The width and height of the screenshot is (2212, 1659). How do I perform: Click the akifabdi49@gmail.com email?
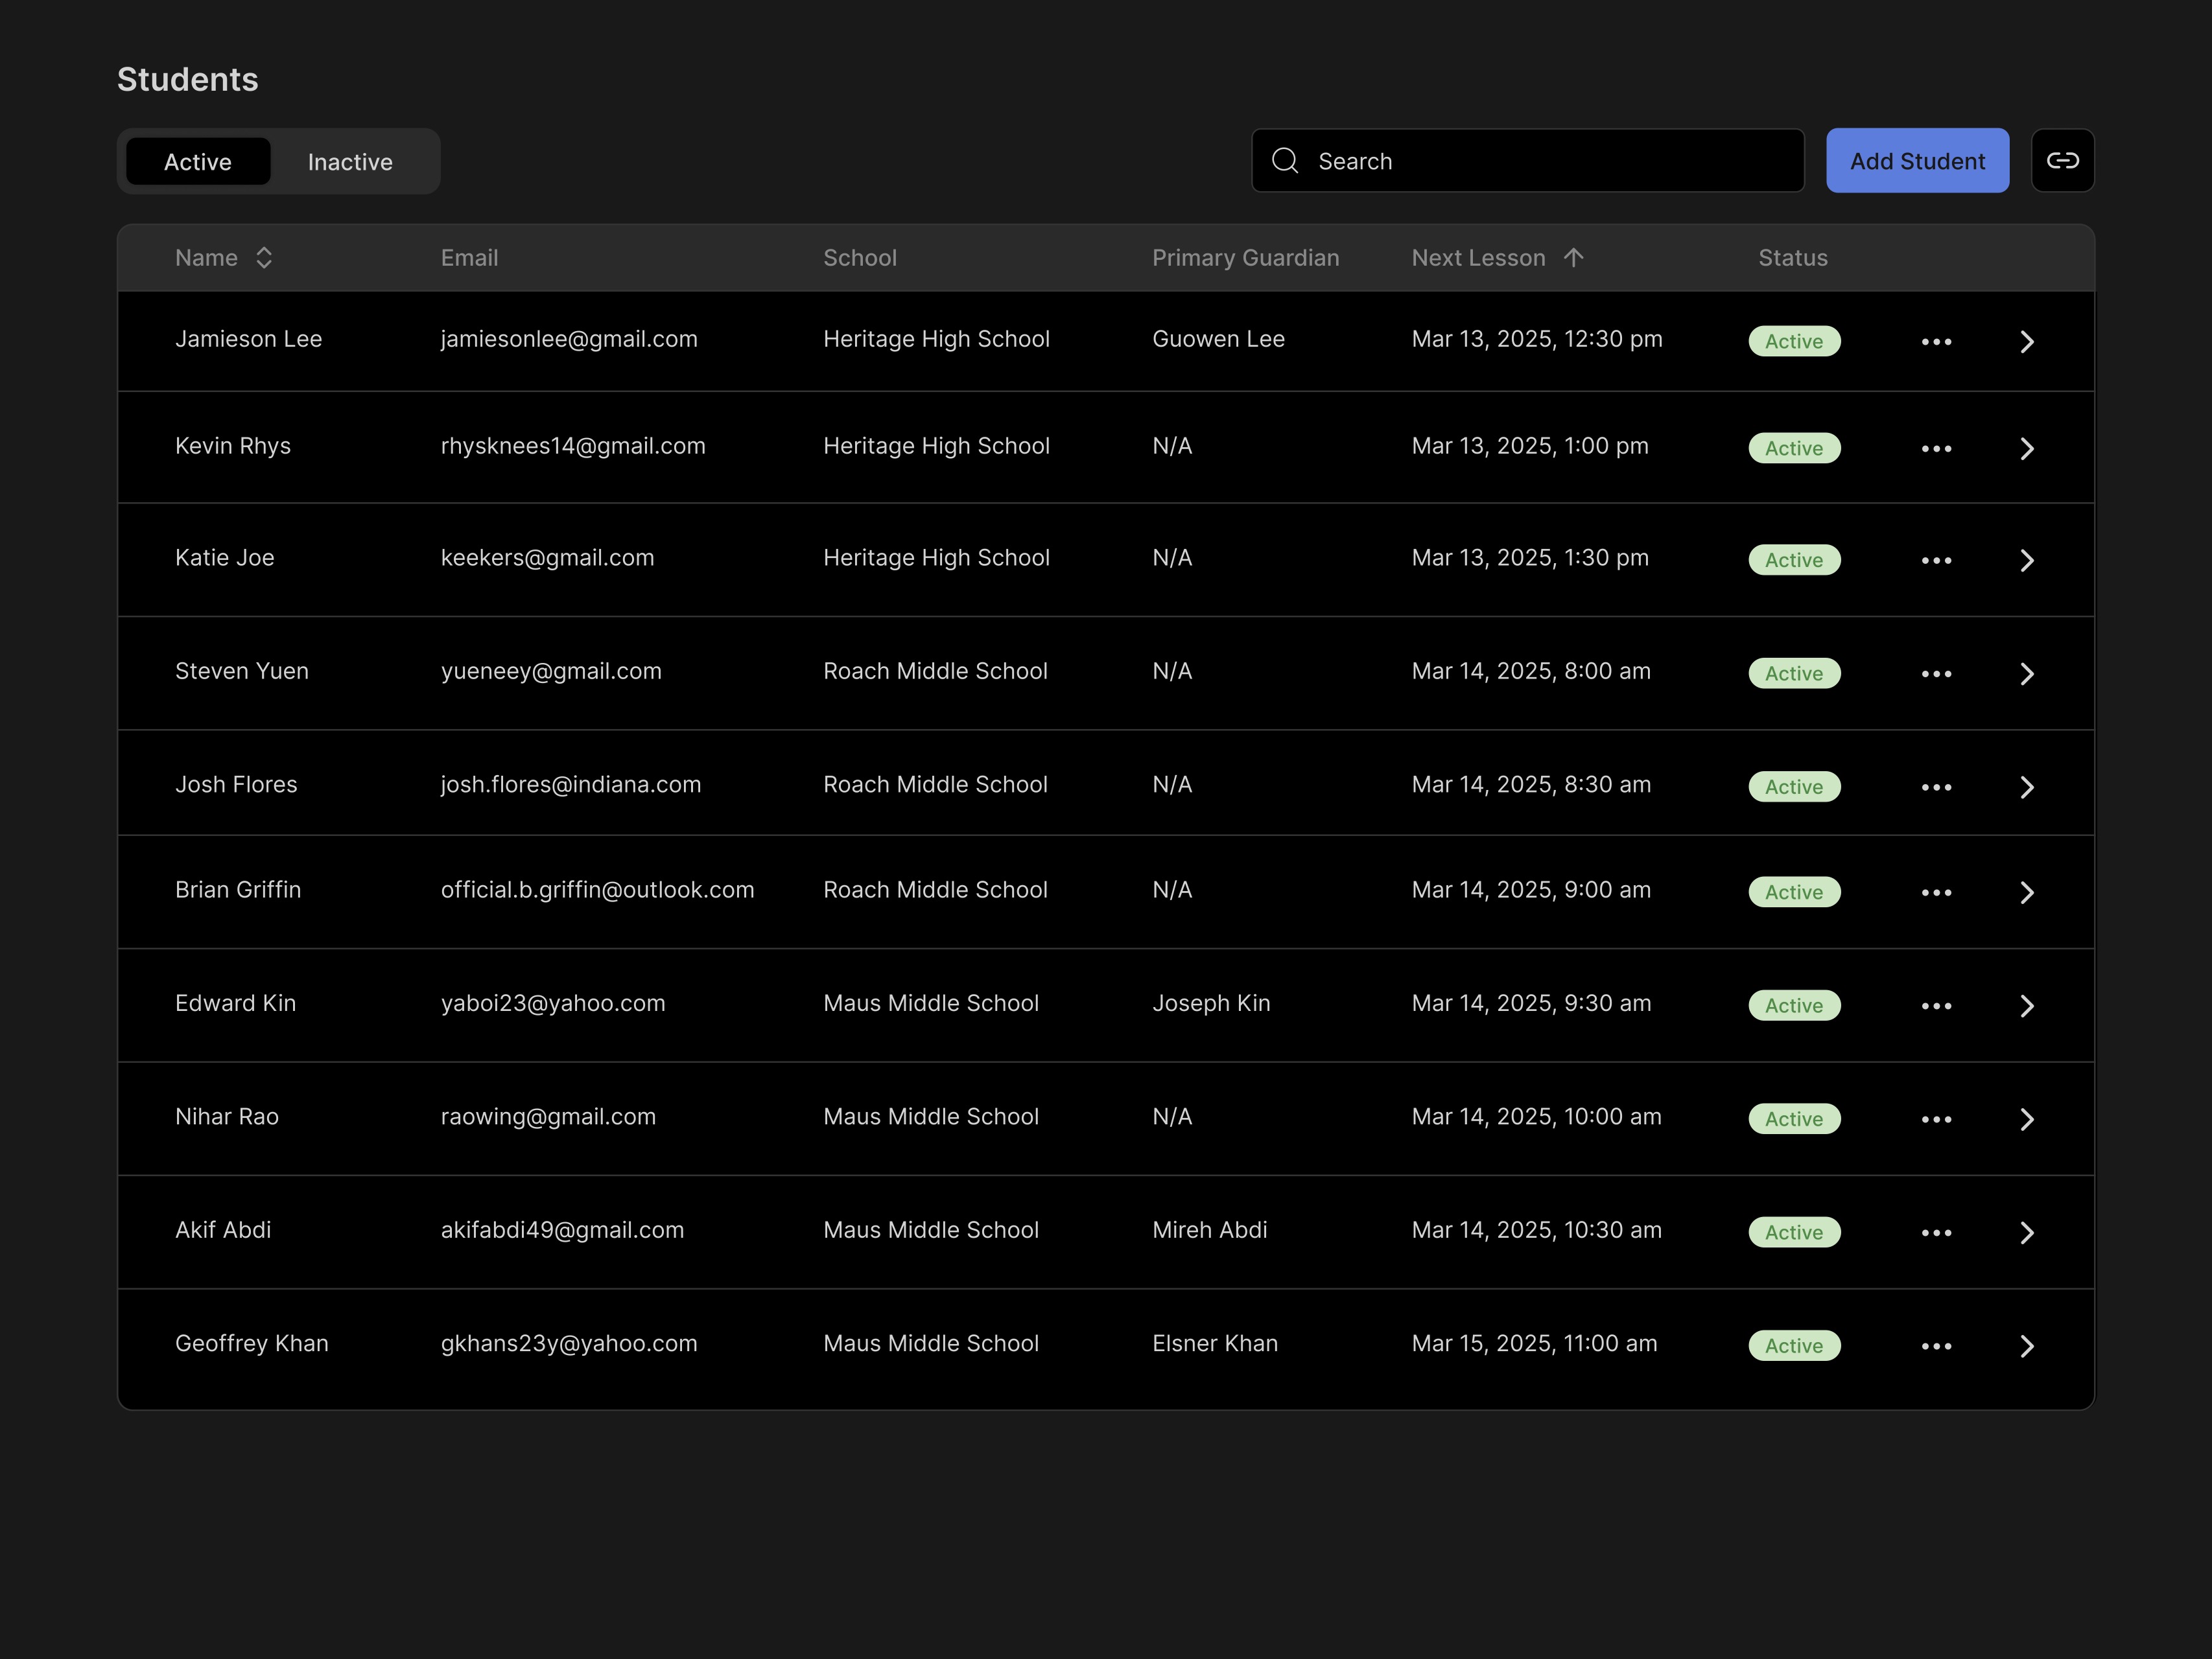click(562, 1230)
